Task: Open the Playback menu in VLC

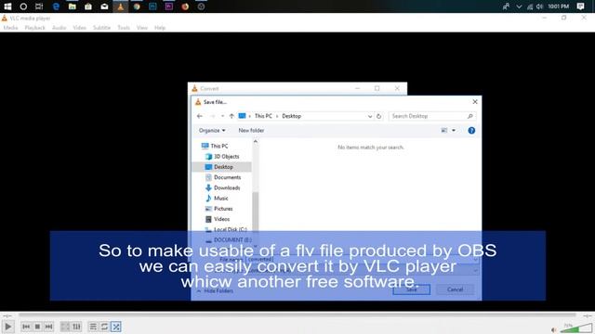Action: tap(35, 28)
